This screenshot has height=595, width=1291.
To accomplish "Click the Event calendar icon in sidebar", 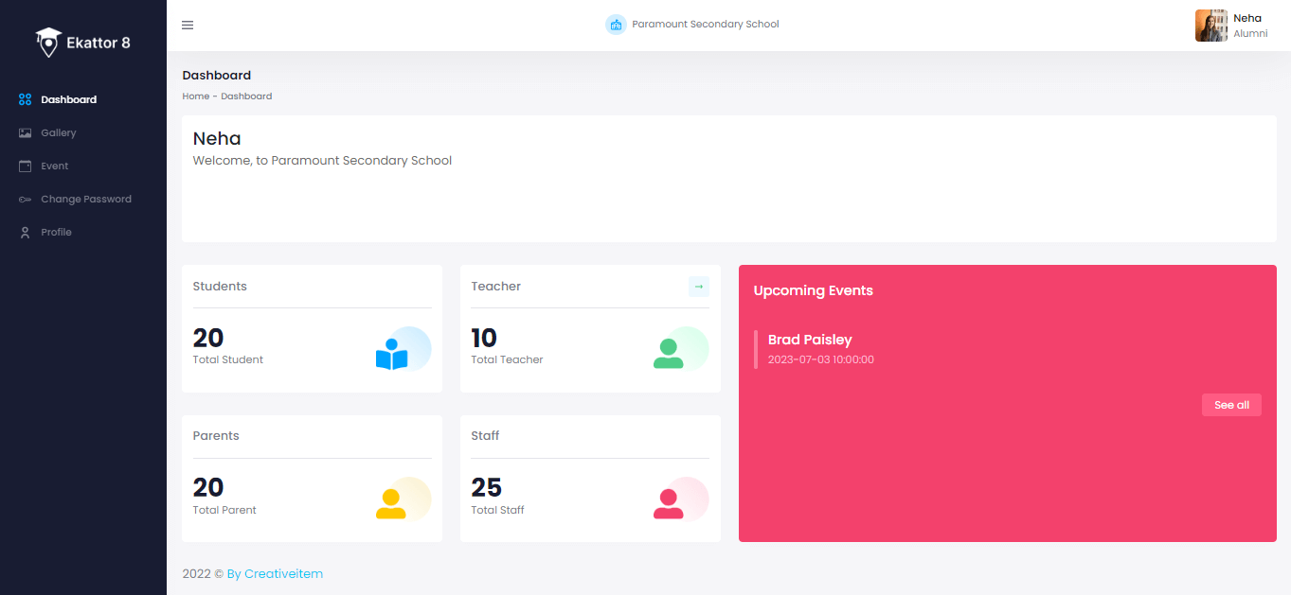I will pos(26,166).
